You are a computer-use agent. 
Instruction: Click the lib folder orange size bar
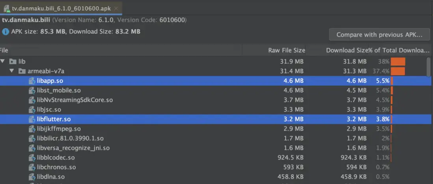(x=398, y=62)
